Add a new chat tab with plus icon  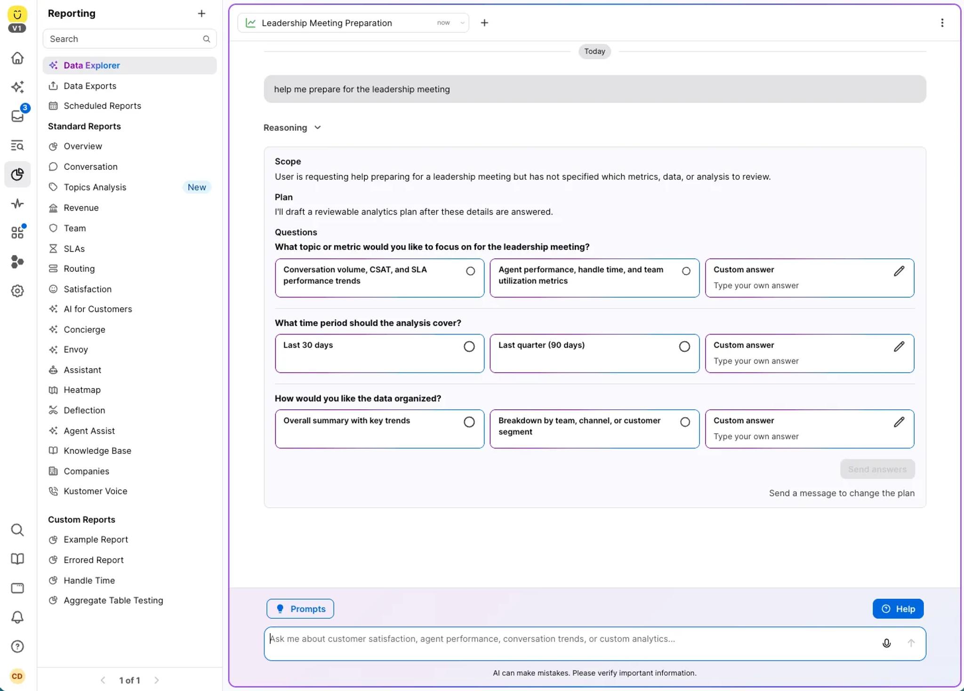484,23
